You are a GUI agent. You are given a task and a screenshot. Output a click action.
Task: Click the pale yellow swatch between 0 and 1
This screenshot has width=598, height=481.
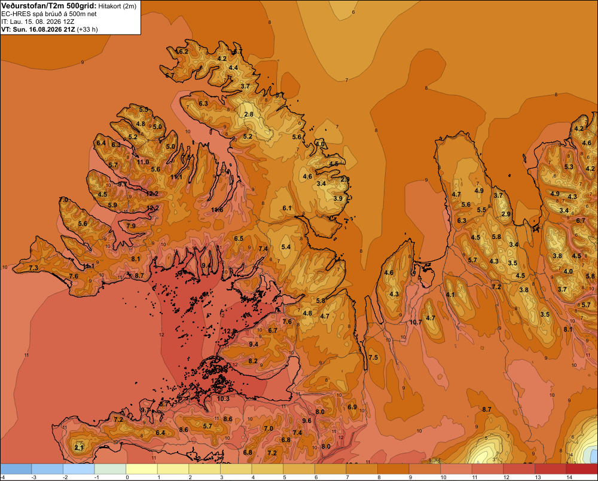142,469
